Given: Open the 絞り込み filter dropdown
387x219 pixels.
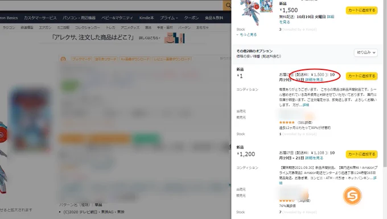Looking at the screenshot, I should (366, 52).
